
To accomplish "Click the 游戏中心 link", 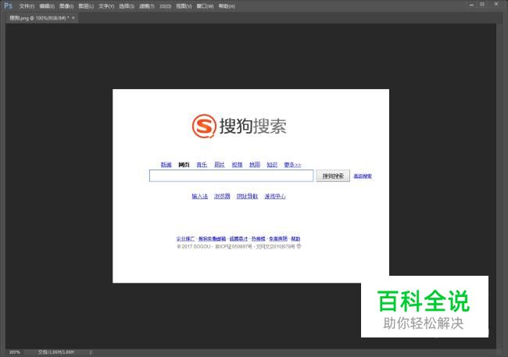I will point(275,196).
